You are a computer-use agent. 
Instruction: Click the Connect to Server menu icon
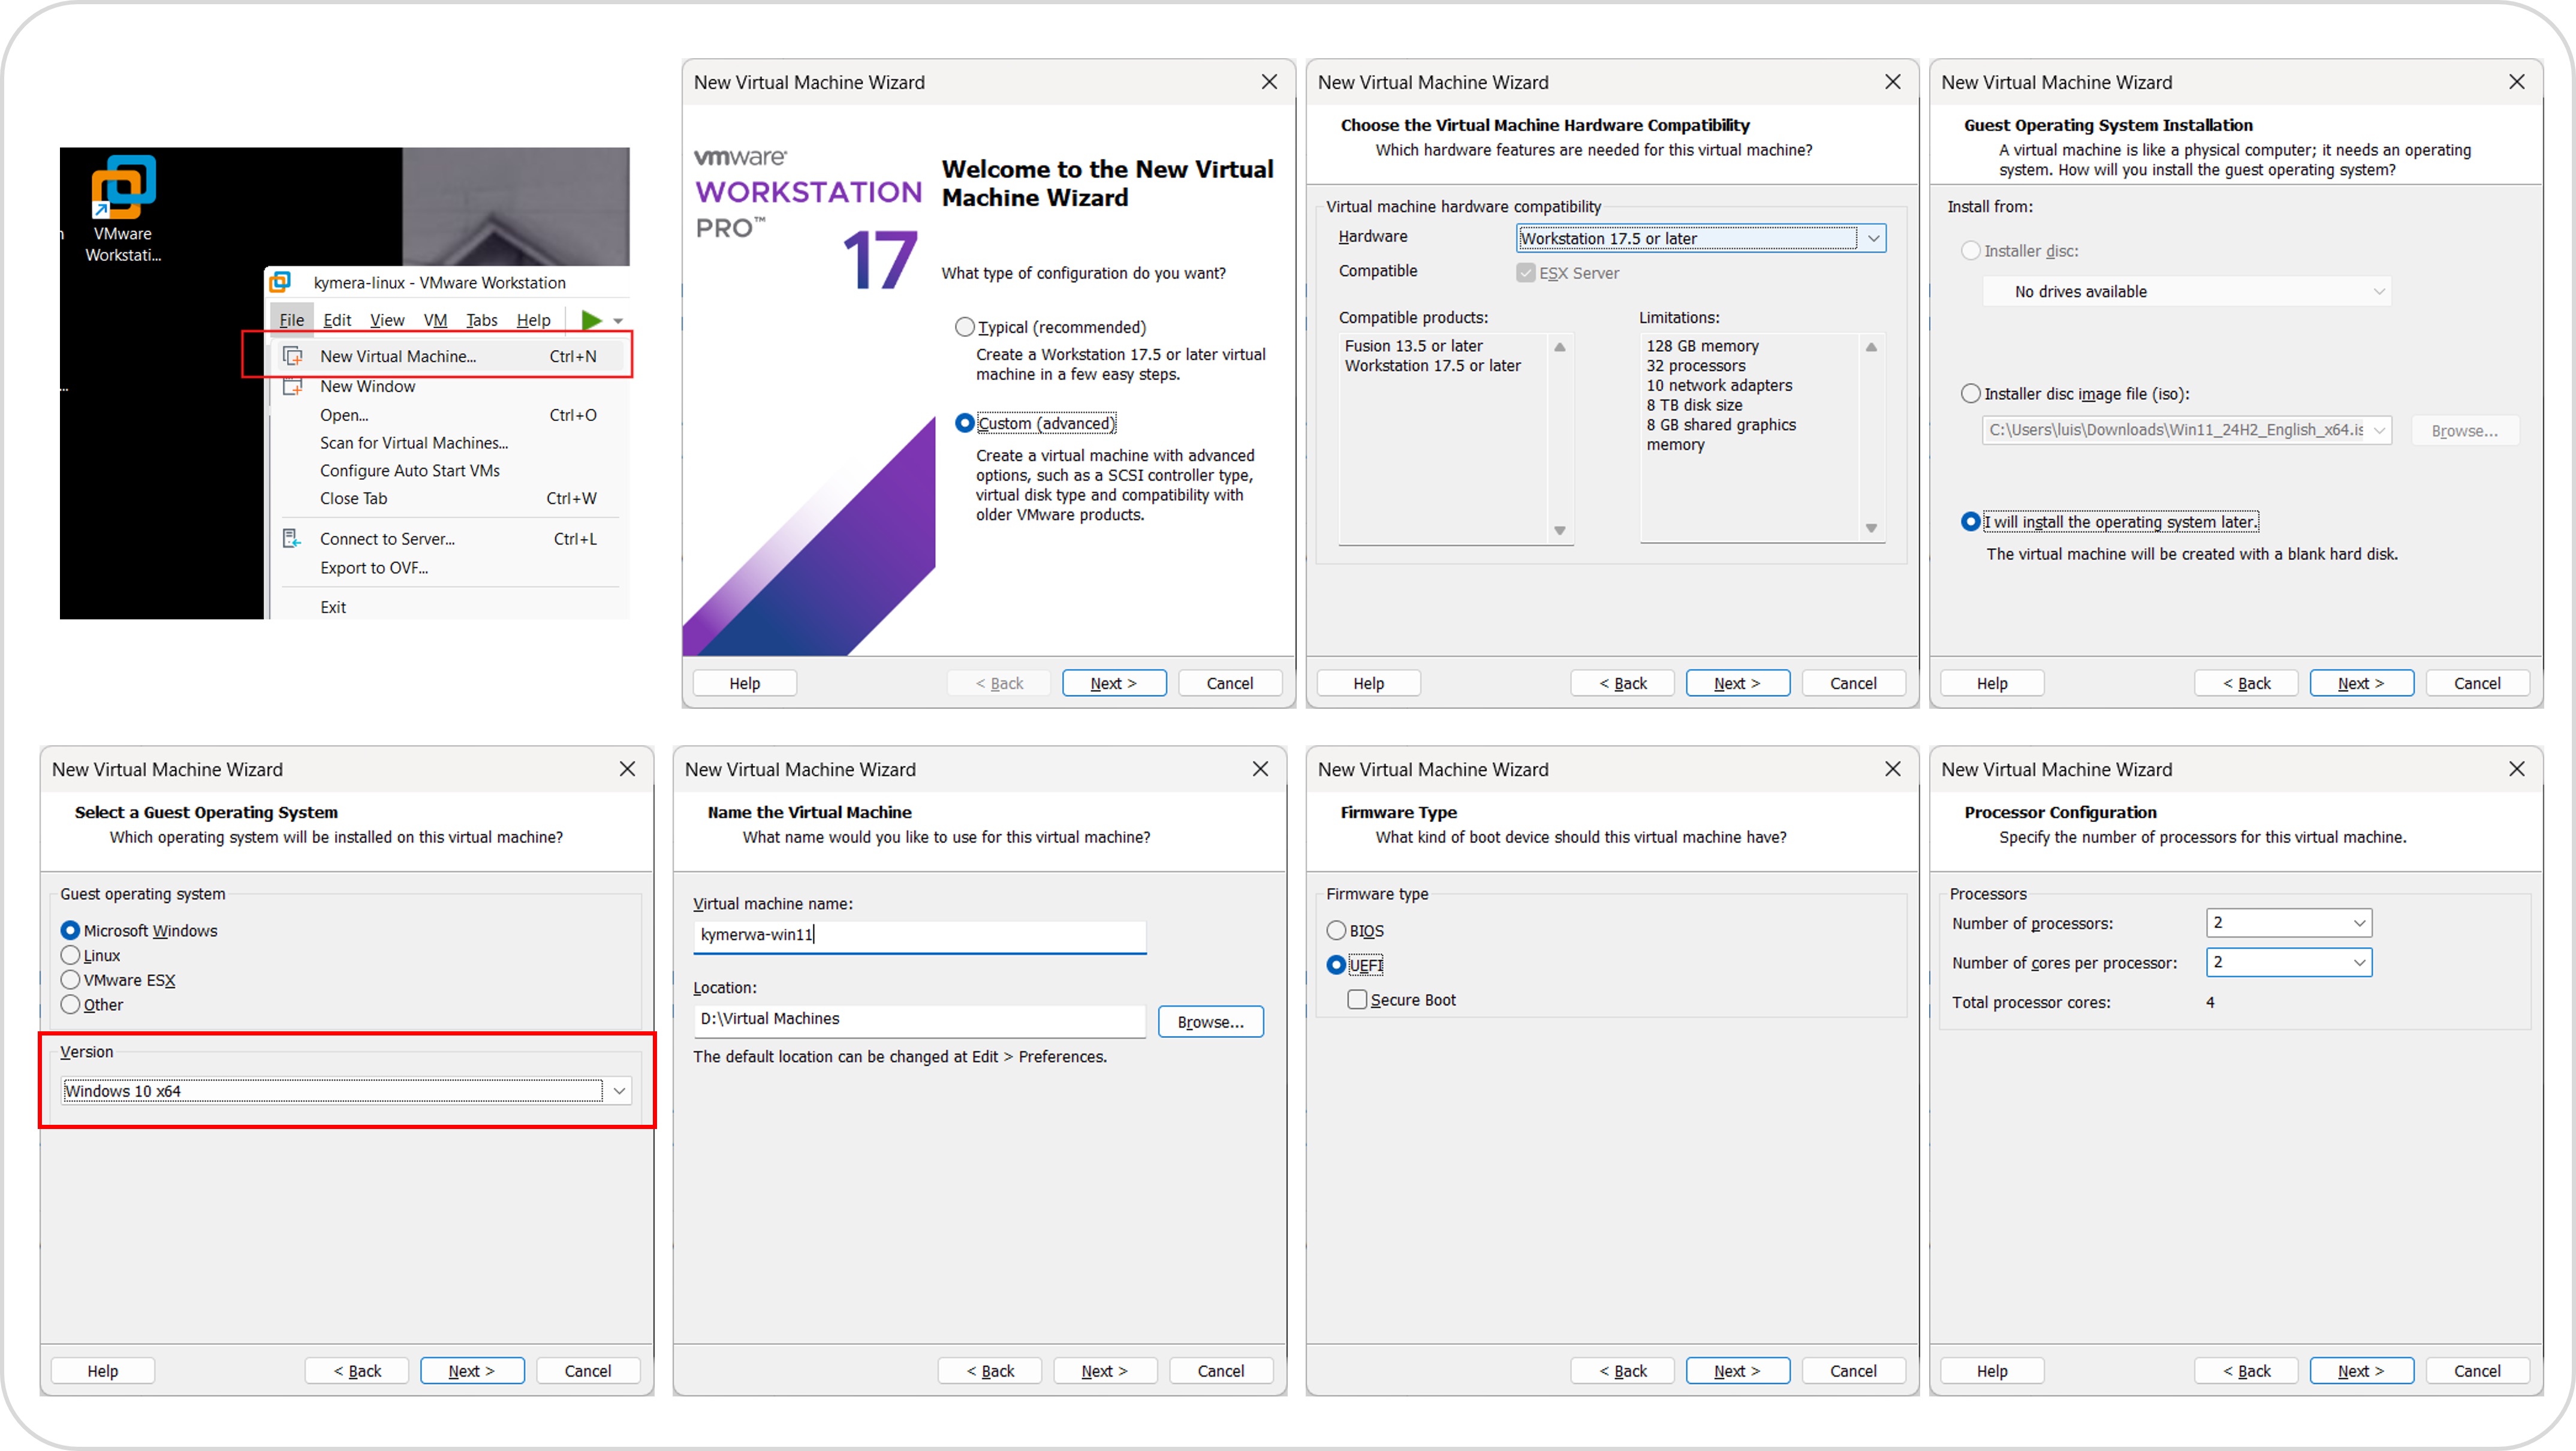pyautogui.click(x=291, y=539)
